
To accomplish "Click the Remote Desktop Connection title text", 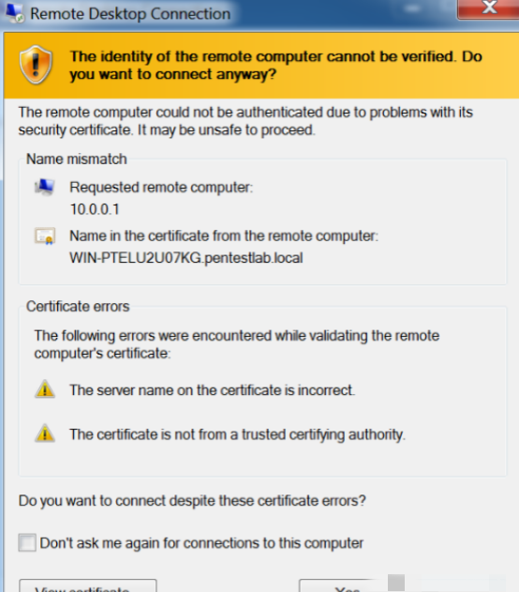I will click(x=130, y=13).
